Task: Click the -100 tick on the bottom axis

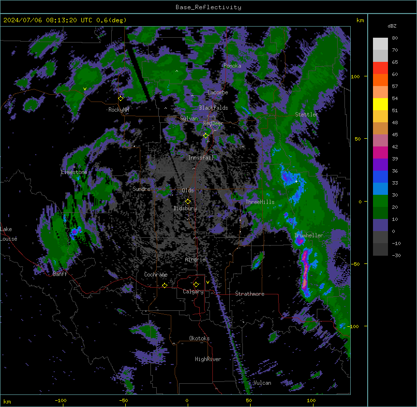Action: click(x=60, y=400)
